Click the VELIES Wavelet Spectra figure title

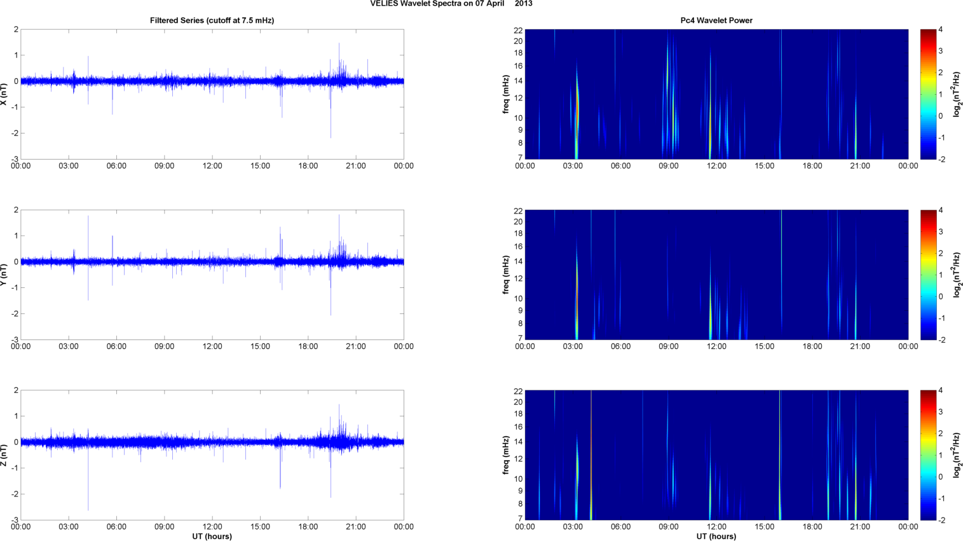click(451, 4)
